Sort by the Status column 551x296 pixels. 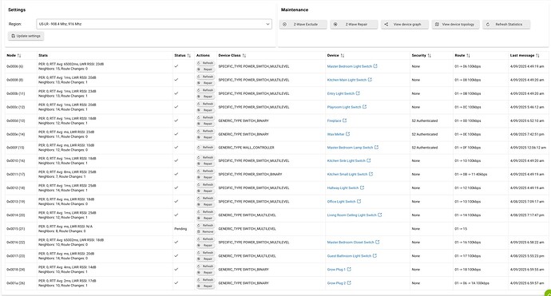pos(188,56)
